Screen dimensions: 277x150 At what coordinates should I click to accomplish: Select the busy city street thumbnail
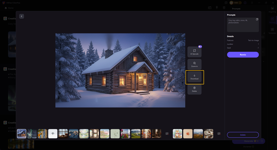point(146,134)
